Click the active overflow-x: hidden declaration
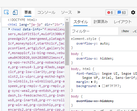The width and height of the screenshot is (137, 111). 95,58
